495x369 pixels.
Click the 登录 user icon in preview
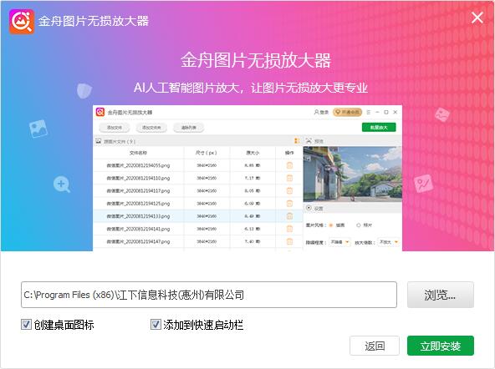[x=316, y=112]
